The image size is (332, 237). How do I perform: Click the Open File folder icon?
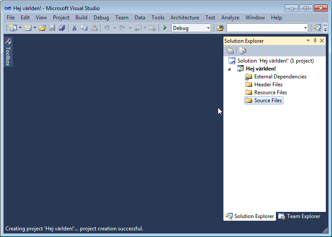pyautogui.click(x=42, y=28)
